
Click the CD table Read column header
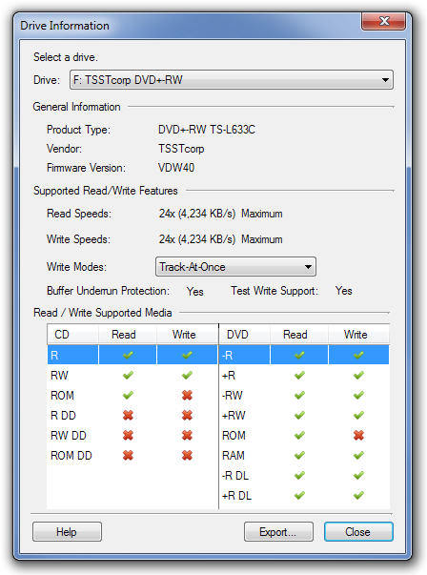pyautogui.click(x=128, y=335)
